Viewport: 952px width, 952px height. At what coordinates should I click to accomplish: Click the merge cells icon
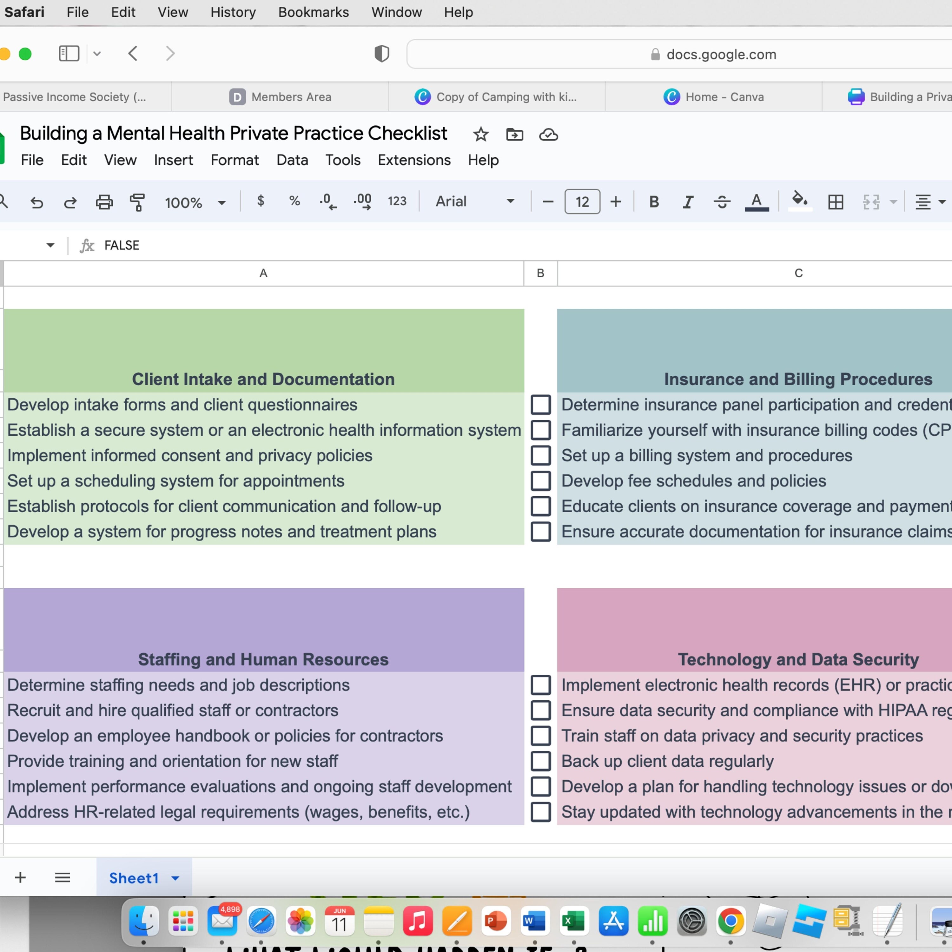(871, 202)
